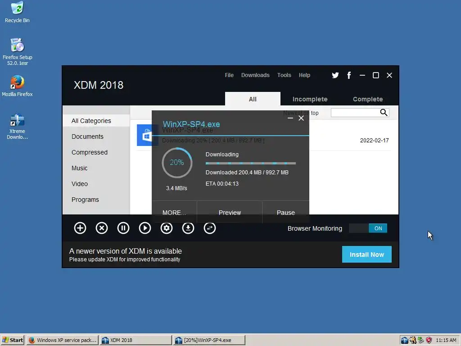Switch to the Complete tab
The height and width of the screenshot is (346, 461).
[x=368, y=99]
